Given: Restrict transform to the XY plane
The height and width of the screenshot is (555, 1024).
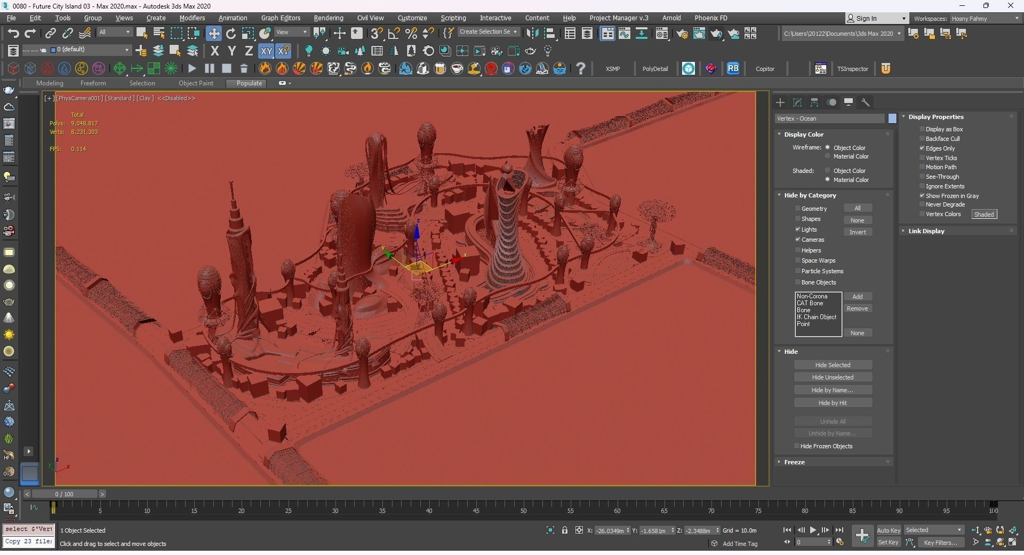Looking at the screenshot, I should click(266, 51).
